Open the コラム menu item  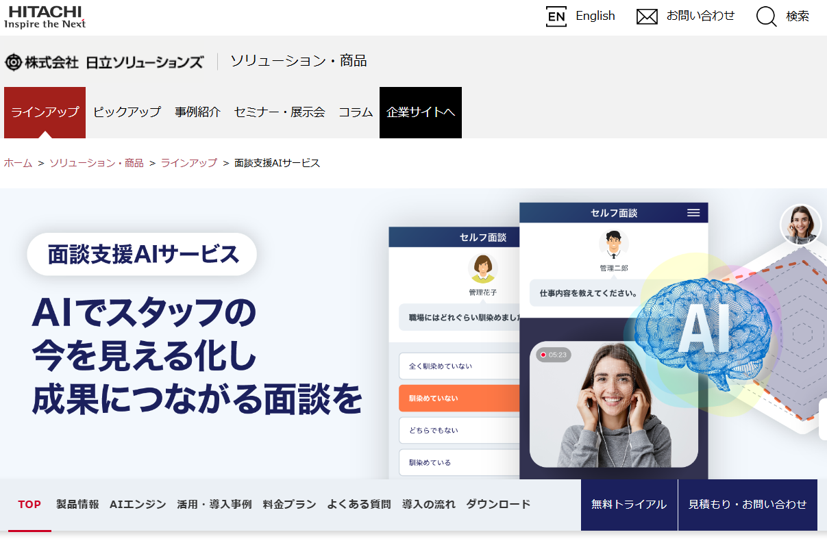coord(356,112)
